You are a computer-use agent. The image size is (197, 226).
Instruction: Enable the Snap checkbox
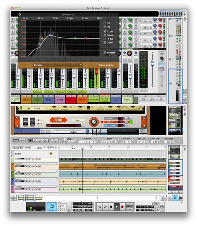click(65, 139)
